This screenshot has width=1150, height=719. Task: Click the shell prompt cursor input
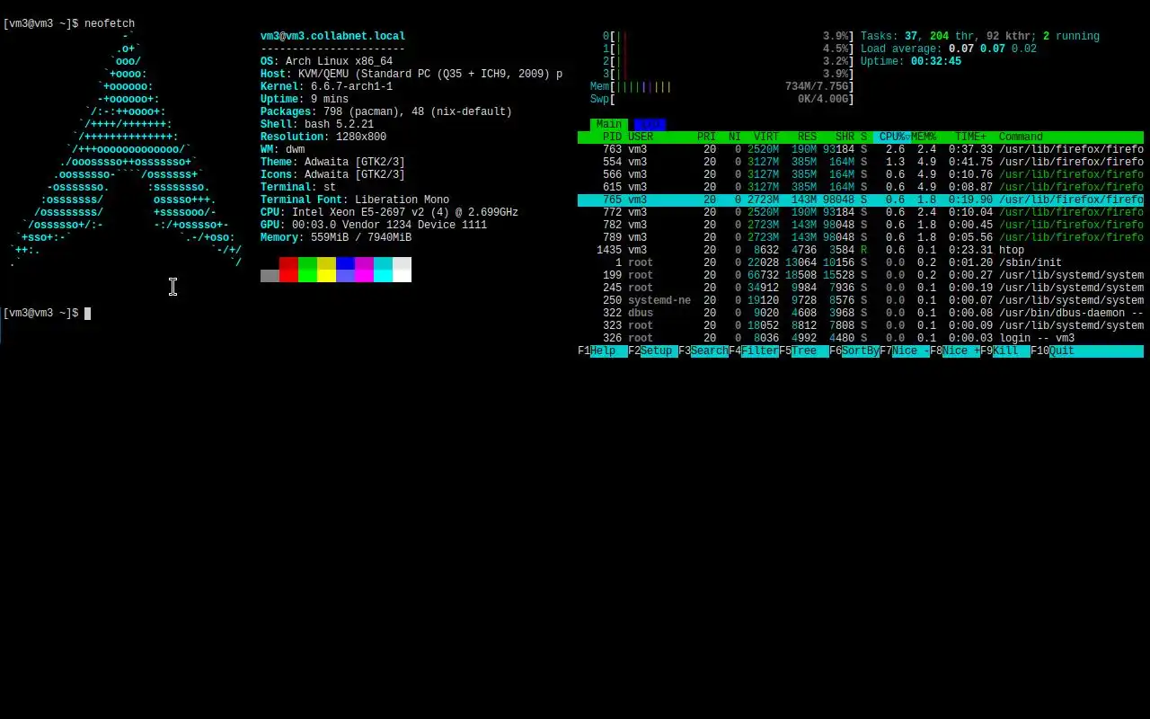click(x=87, y=313)
